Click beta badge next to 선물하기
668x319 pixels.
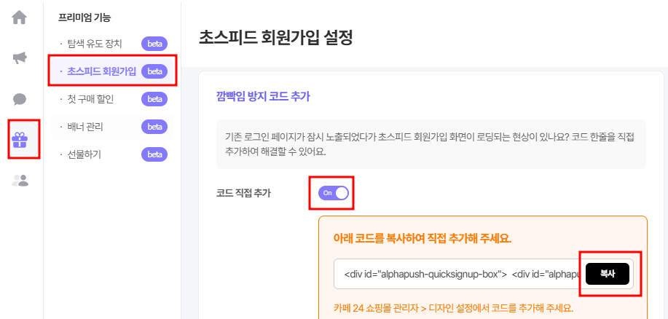coord(154,154)
